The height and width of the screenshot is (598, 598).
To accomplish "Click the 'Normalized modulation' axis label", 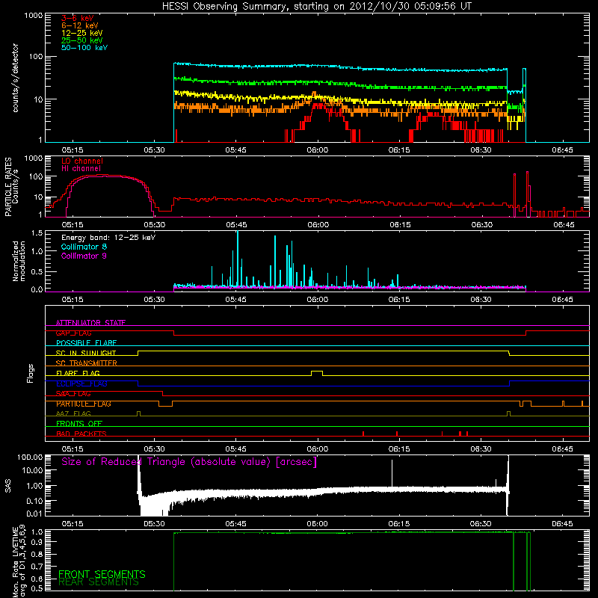I will 19,261.
